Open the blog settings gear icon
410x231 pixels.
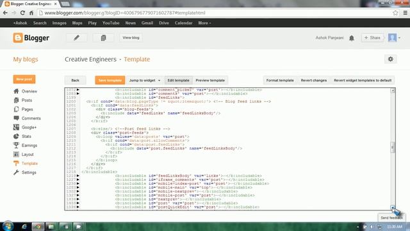pos(390,59)
